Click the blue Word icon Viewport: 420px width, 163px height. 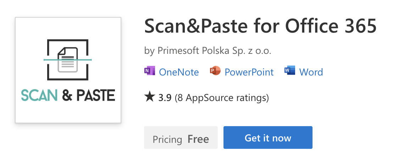click(290, 71)
